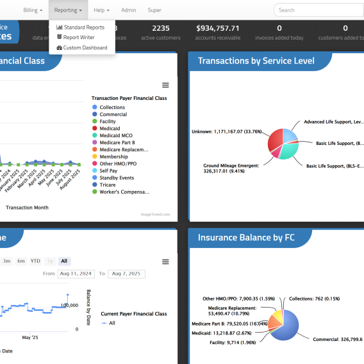
Task: Select the YTD range button
Action: 35,261
